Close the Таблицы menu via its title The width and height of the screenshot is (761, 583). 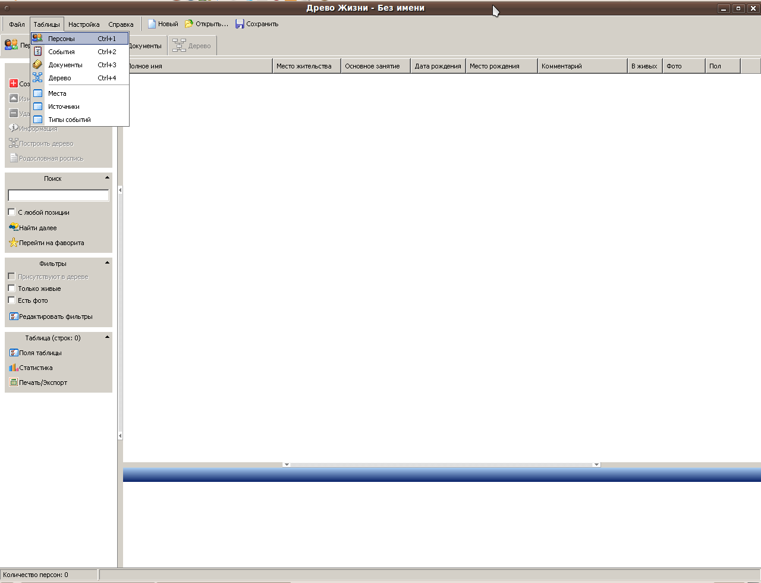point(46,24)
